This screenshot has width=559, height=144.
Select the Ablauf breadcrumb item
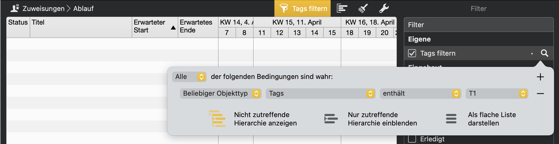pyautogui.click(x=83, y=9)
